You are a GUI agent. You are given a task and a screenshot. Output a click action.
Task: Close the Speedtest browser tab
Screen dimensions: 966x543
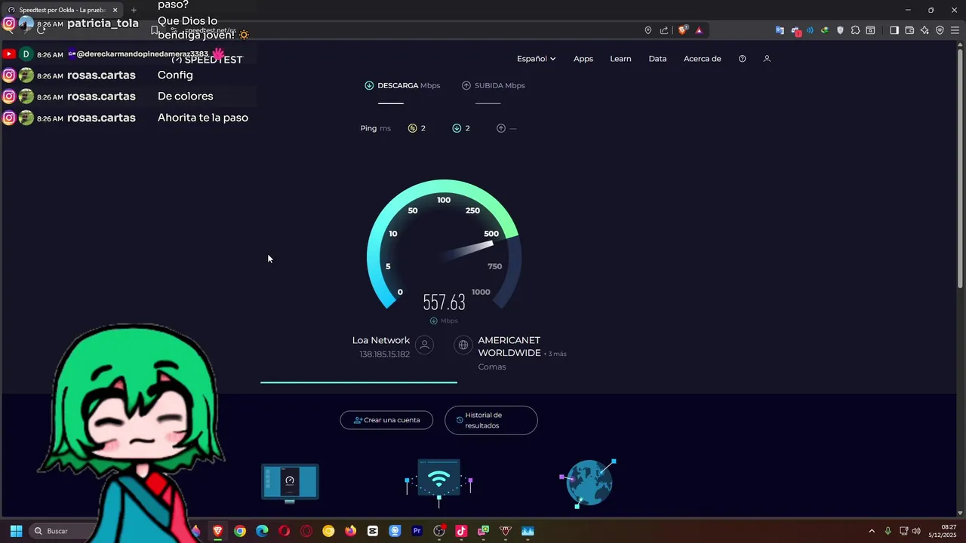tap(115, 10)
